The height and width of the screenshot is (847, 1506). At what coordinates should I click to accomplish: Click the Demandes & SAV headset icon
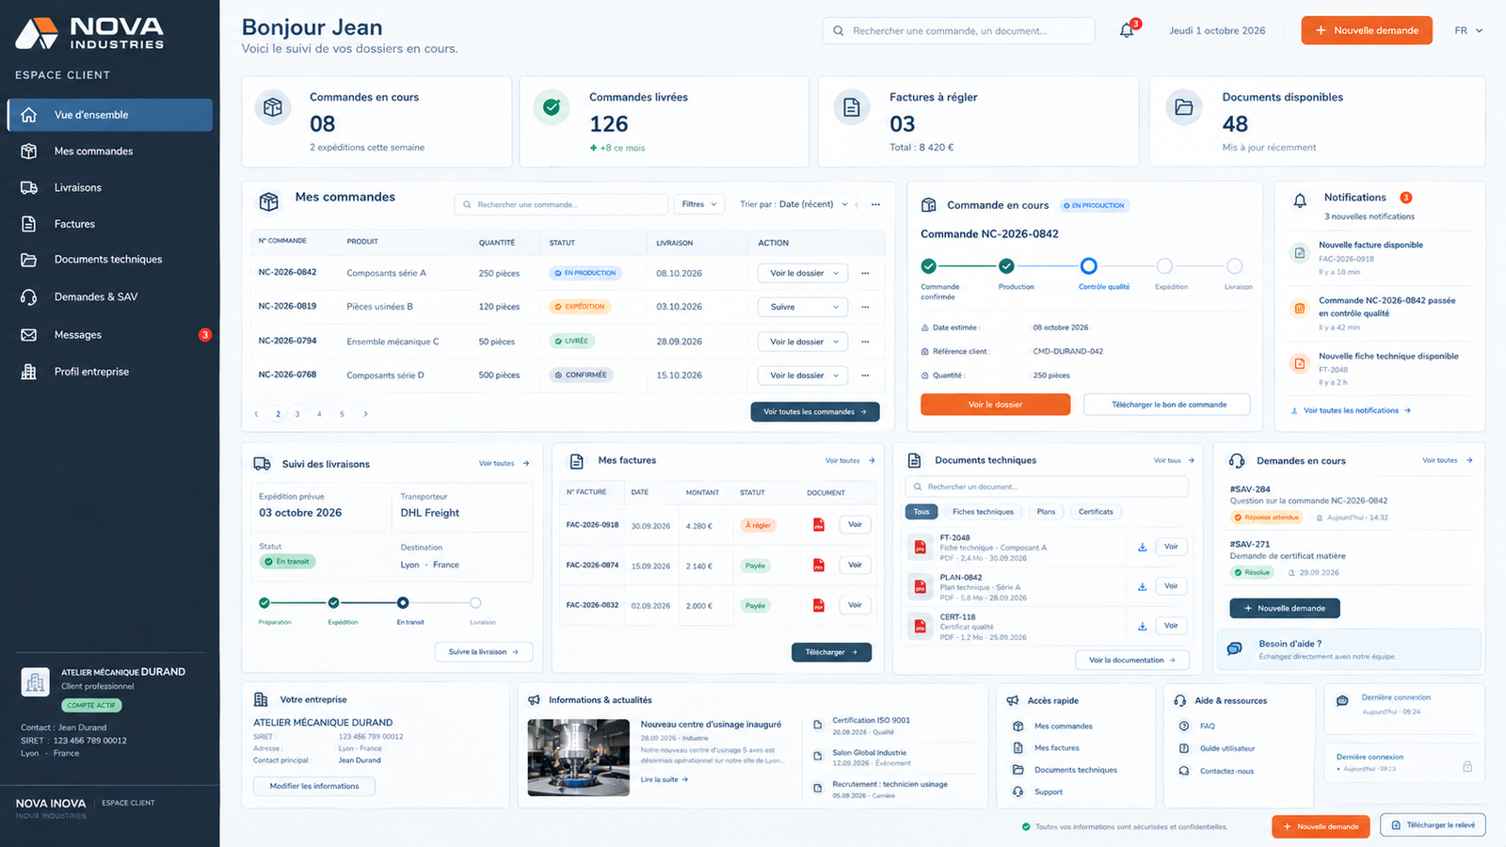[29, 296]
